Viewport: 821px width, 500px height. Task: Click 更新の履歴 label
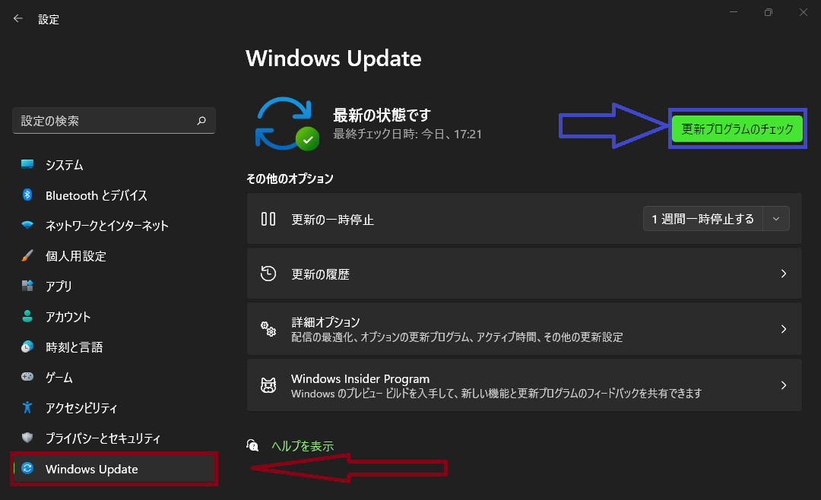tap(320, 274)
